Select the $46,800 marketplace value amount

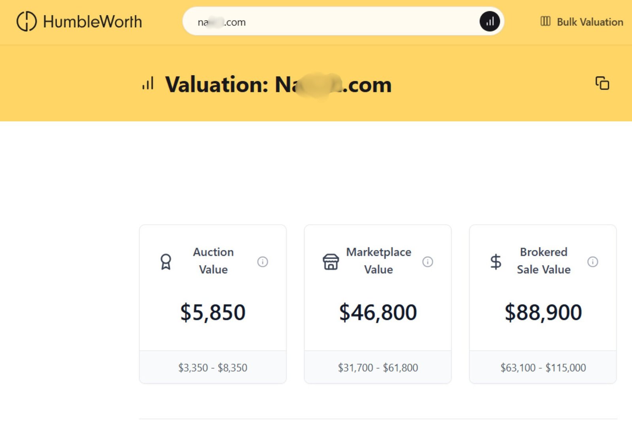click(x=378, y=312)
